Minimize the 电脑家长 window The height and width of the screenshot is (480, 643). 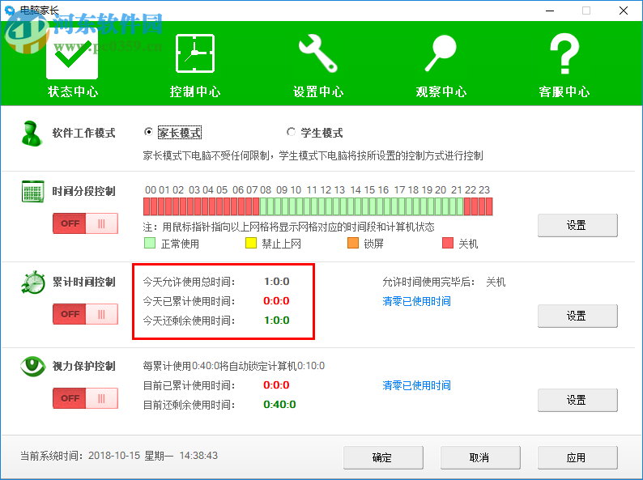click(x=550, y=11)
